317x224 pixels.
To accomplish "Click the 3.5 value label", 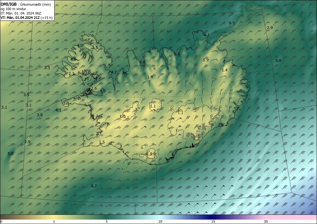I will pyautogui.click(x=26, y=94).
